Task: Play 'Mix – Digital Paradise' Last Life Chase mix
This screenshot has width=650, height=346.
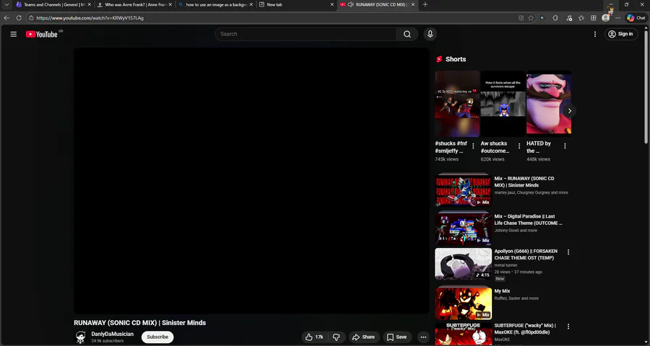Action: 463,228
